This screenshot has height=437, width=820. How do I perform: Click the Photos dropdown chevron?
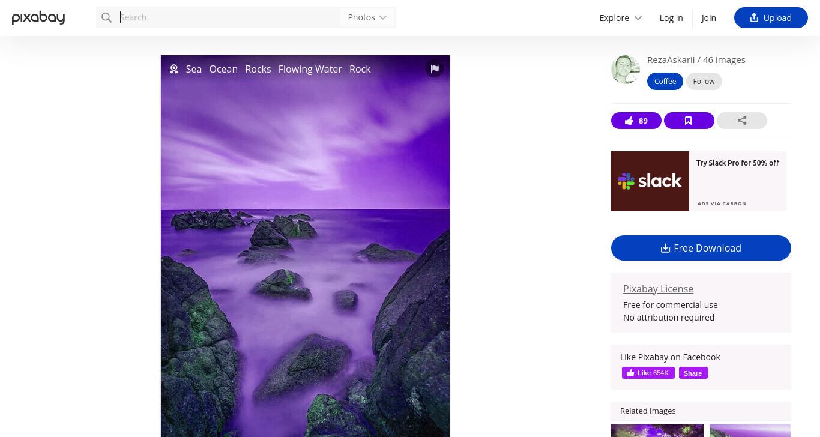383,17
